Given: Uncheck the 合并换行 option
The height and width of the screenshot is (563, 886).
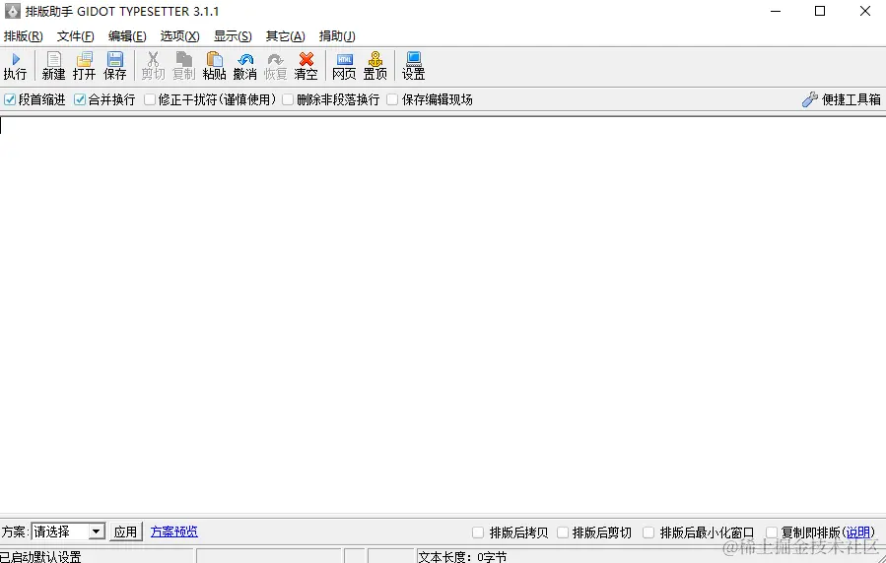Looking at the screenshot, I should click(x=80, y=99).
